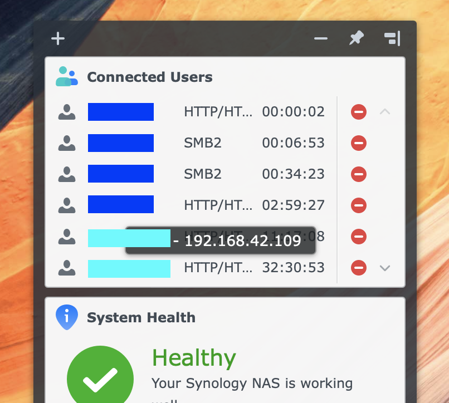Open widget layout options with rightmost toolbar icon

click(393, 38)
